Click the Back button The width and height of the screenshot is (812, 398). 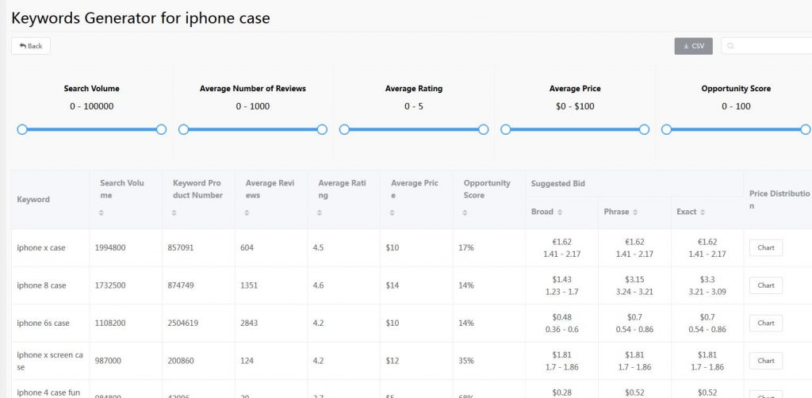[x=31, y=46]
